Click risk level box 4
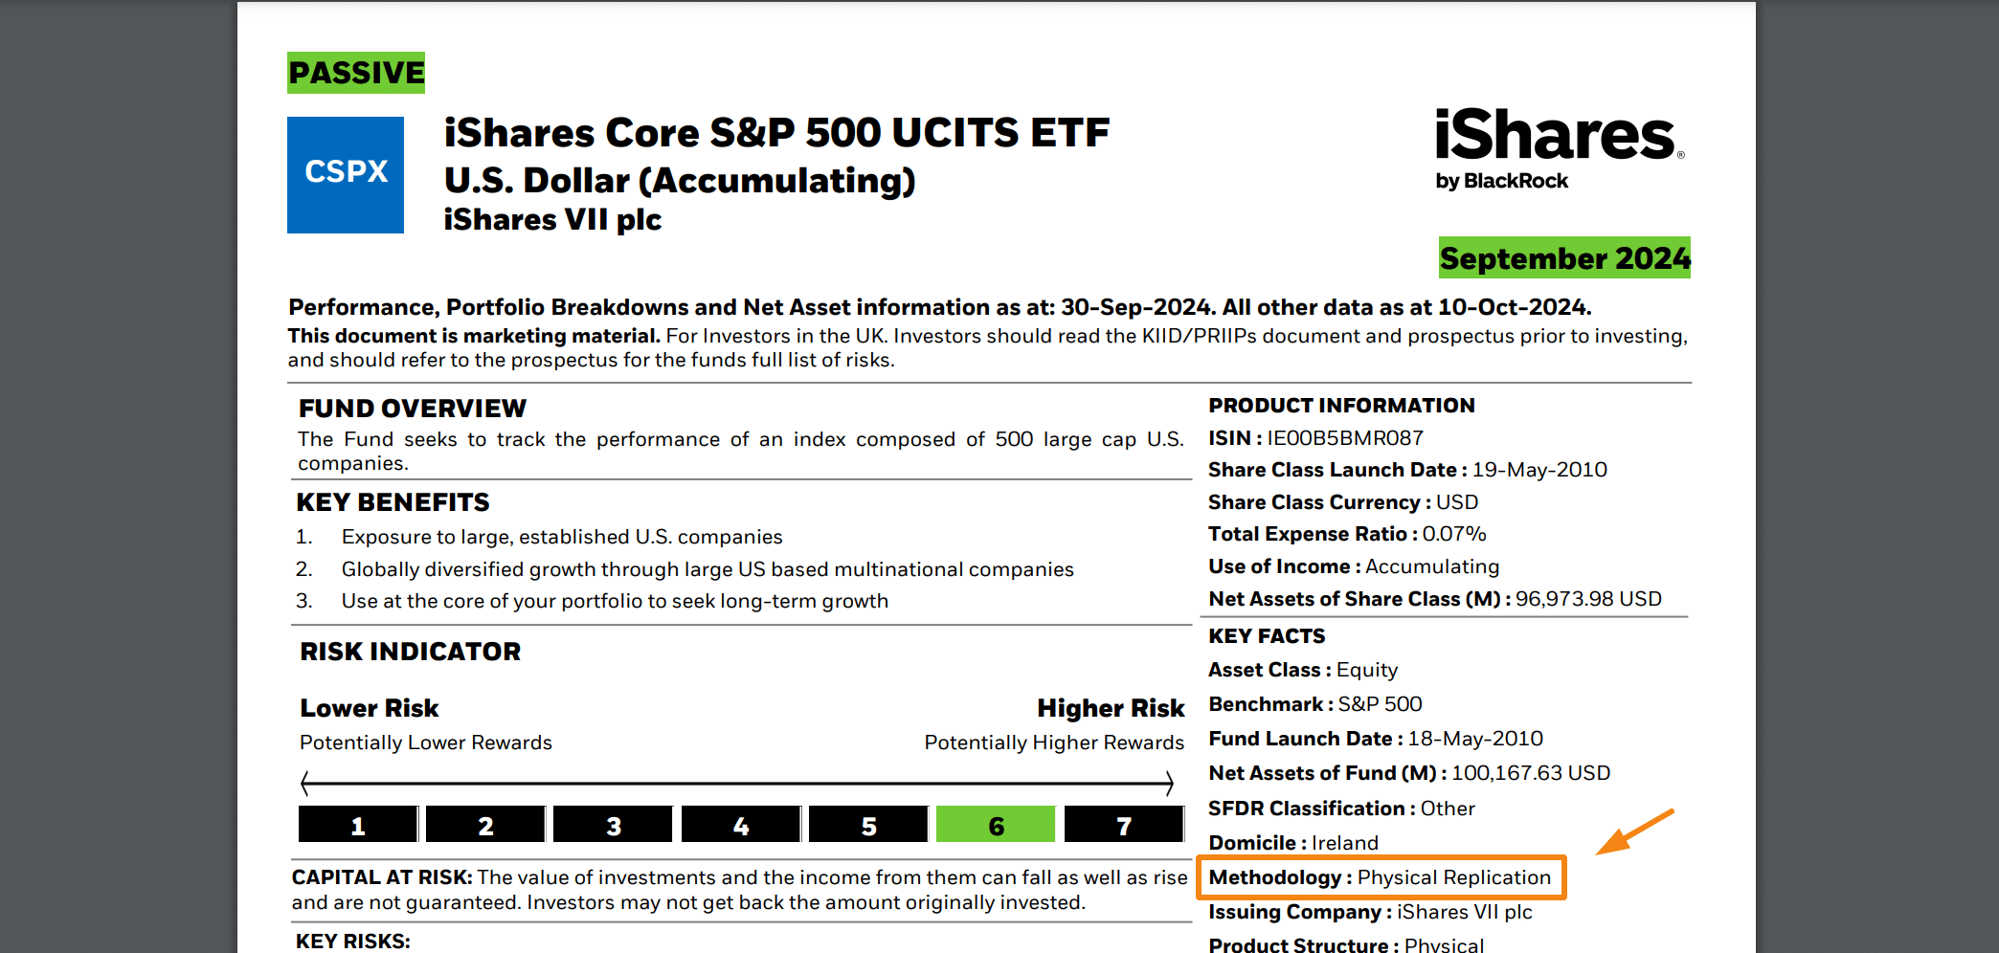Image resolution: width=1999 pixels, height=953 pixels. point(741,825)
